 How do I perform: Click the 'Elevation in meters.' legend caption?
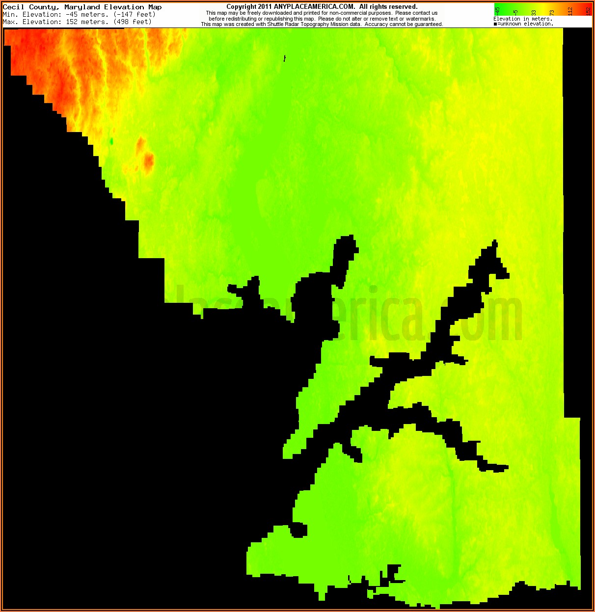522,19
